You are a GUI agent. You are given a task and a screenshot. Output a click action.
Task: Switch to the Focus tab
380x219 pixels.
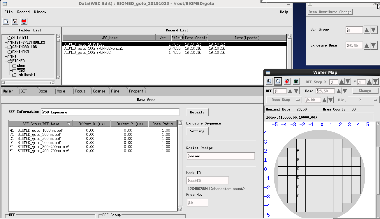tap(82, 91)
